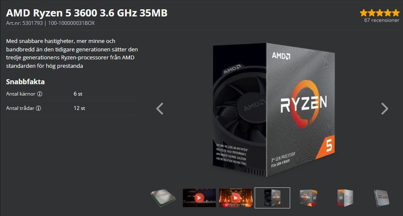Select the highlighted dark box thumbnail
The height and width of the screenshot is (216, 403).
pos(272,198)
